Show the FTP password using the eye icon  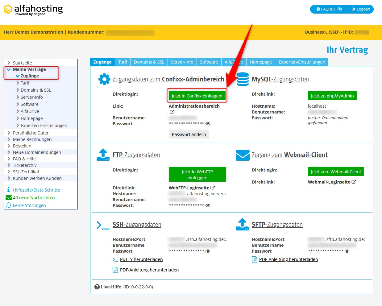(208, 205)
